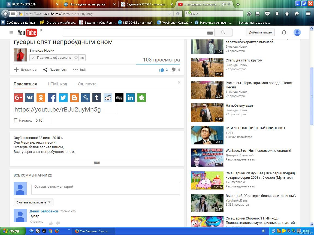314x235 pixels.
Task: Share via LiveJournal pencil icon
Action: click(86, 98)
